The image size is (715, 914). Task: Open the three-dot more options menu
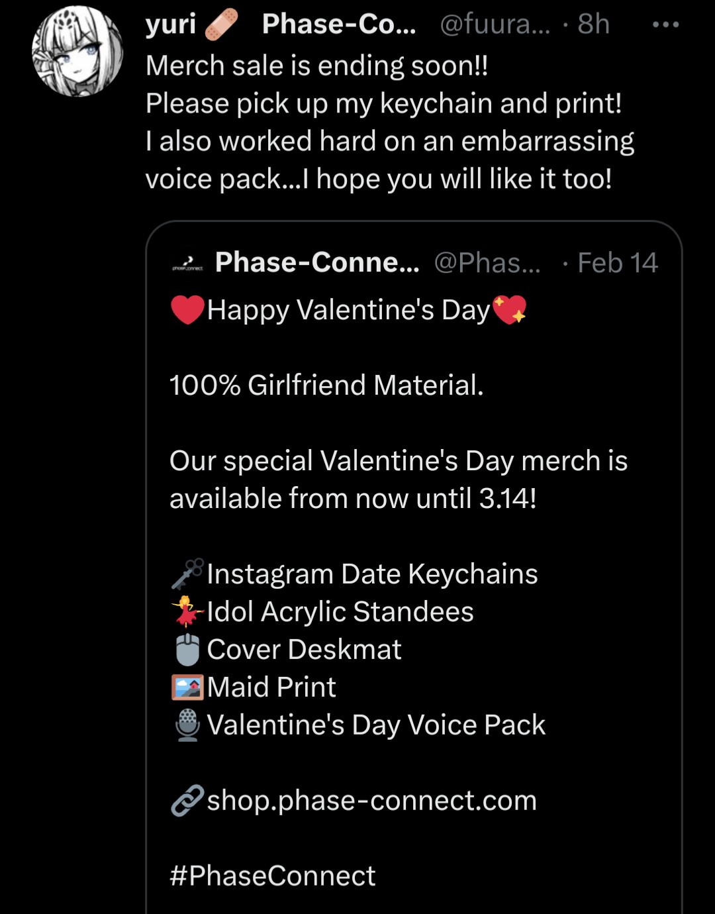point(665,25)
